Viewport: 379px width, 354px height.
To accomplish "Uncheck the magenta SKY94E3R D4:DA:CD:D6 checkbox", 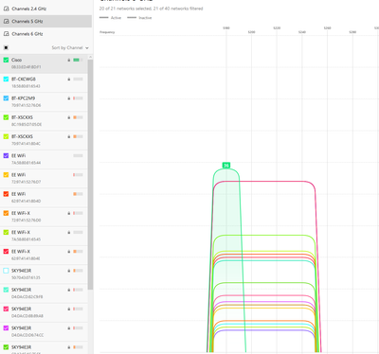I will coord(6,328).
